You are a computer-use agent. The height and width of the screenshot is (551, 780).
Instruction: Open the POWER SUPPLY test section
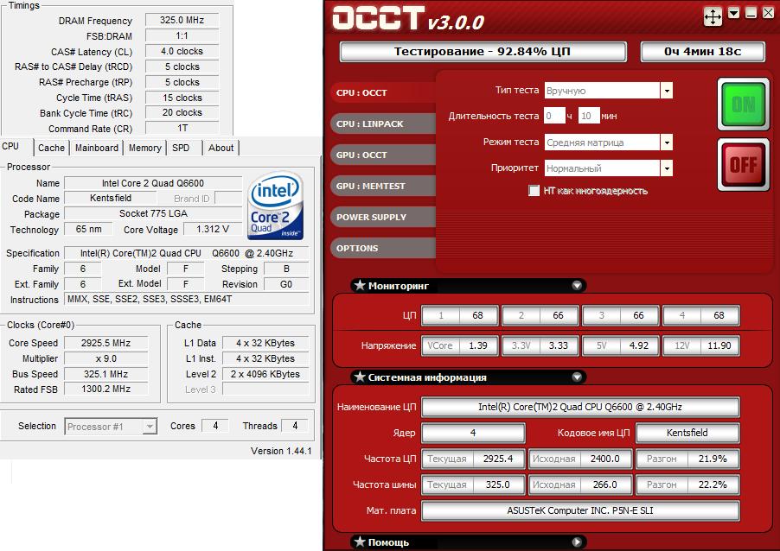(371, 217)
